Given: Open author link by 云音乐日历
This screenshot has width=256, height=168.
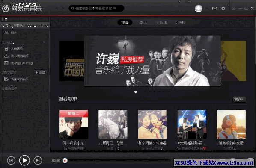Looking at the screenshot, I should tap(74, 149).
